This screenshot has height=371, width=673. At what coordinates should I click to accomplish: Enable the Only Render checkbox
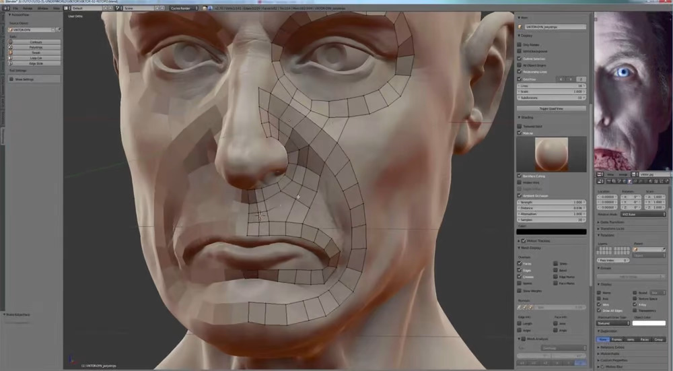point(520,44)
